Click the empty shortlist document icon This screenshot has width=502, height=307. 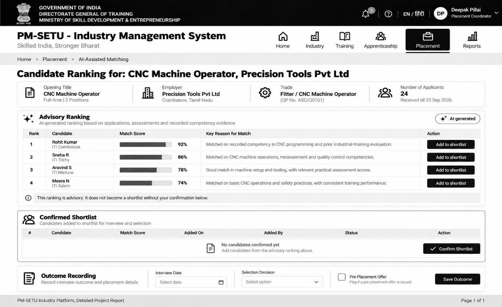tap(210, 248)
